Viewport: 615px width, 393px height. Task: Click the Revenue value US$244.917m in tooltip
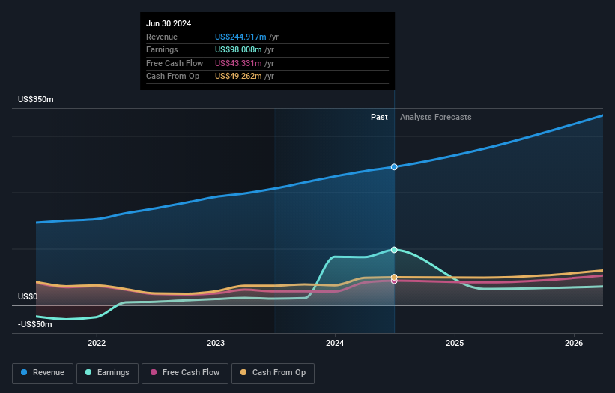tap(240, 37)
